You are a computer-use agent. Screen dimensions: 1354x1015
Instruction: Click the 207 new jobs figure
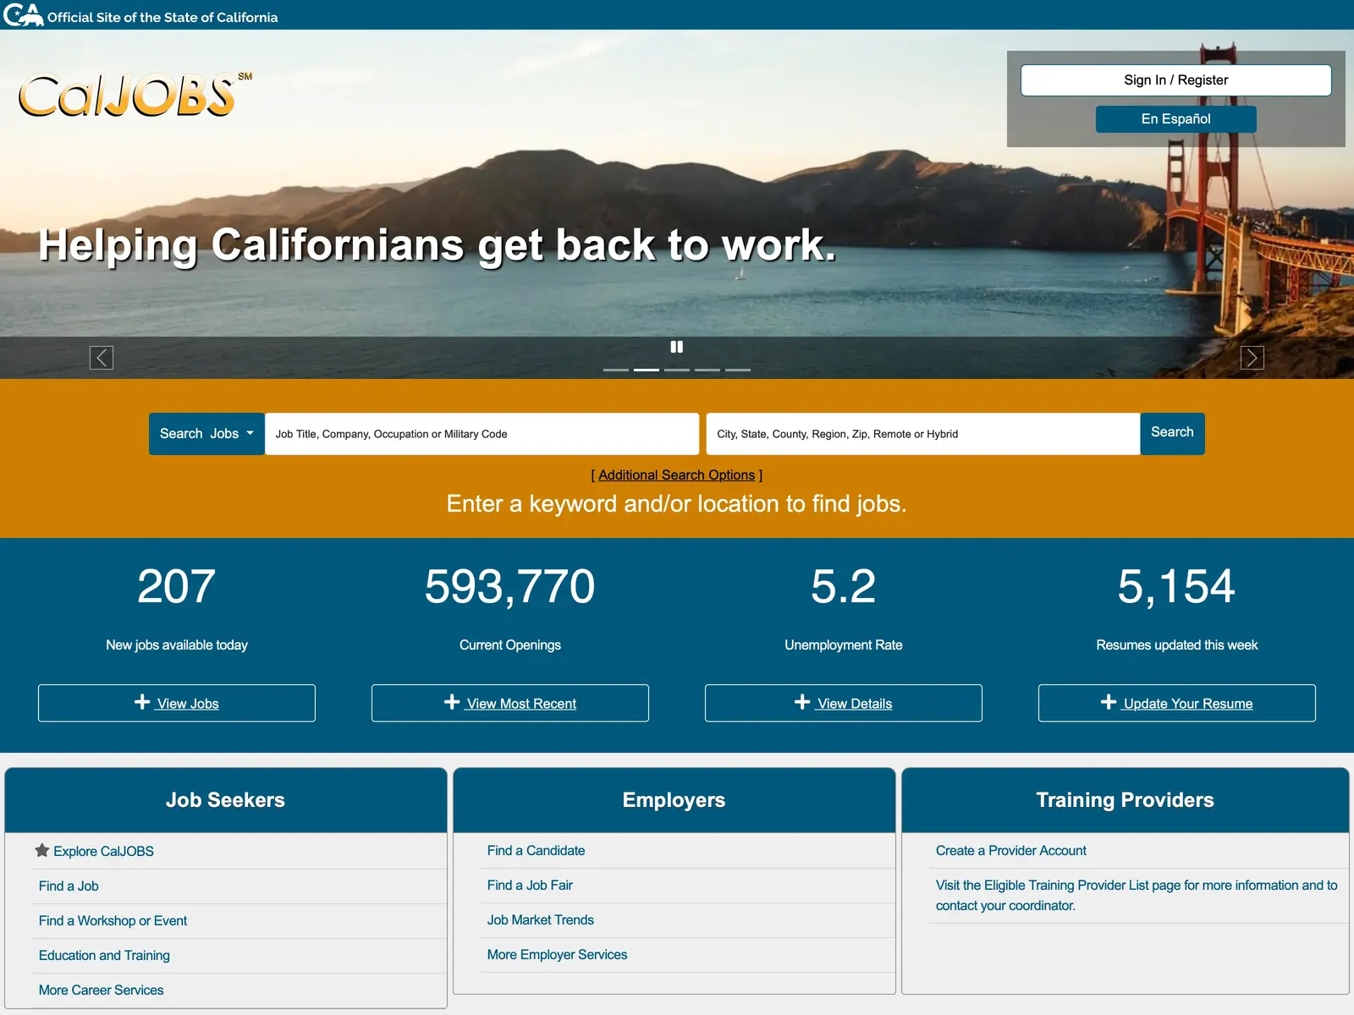(177, 586)
